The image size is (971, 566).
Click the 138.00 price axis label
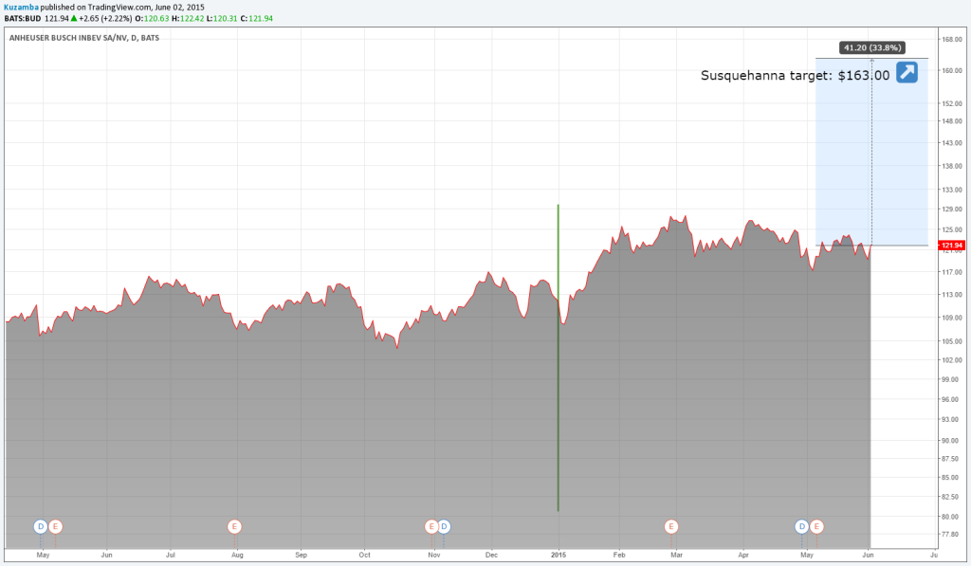(x=952, y=166)
